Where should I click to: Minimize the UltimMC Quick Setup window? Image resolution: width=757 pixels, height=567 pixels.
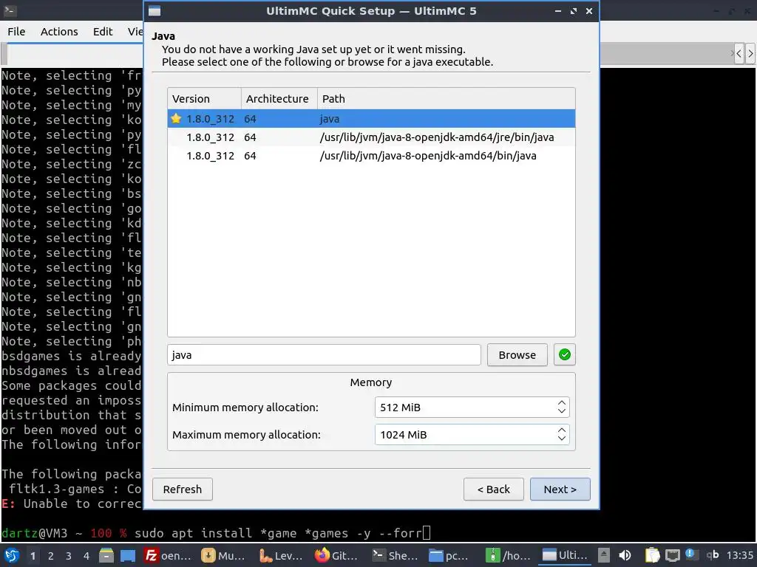click(558, 10)
